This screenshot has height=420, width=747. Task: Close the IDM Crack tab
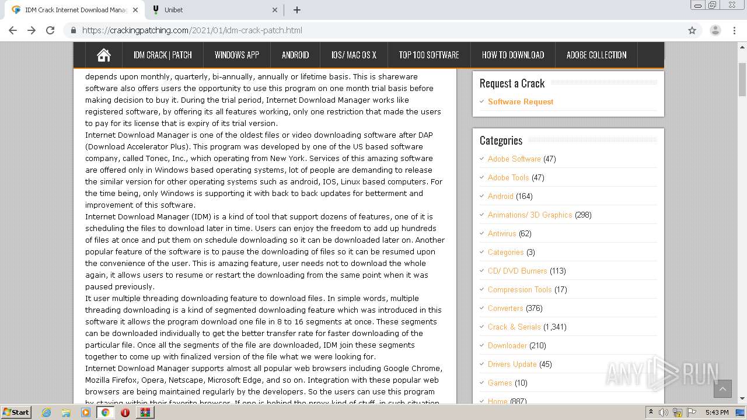point(135,10)
